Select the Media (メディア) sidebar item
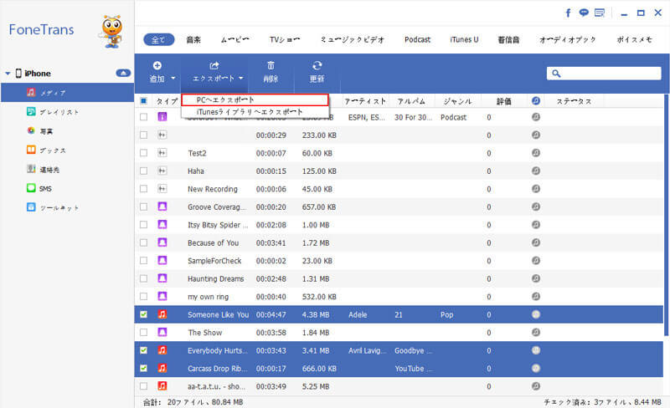The width and height of the screenshot is (670, 408). point(68,92)
